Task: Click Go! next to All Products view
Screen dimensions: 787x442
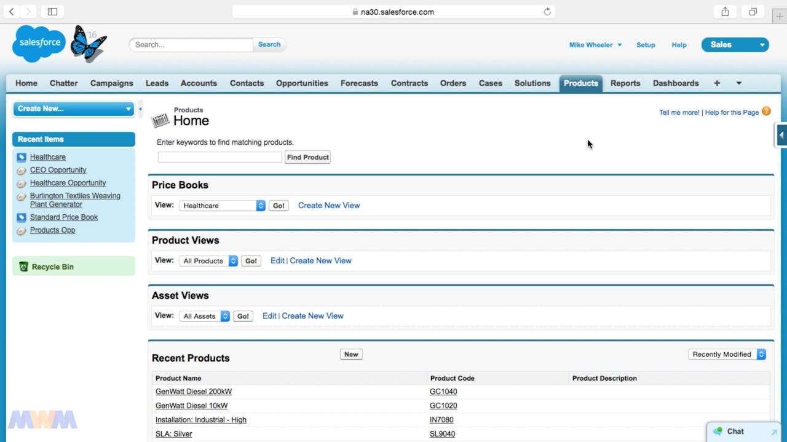Action: [251, 261]
